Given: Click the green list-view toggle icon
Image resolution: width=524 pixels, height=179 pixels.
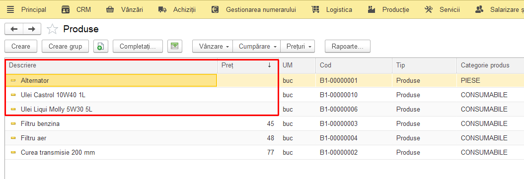Looking at the screenshot, I should coord(175,46).
